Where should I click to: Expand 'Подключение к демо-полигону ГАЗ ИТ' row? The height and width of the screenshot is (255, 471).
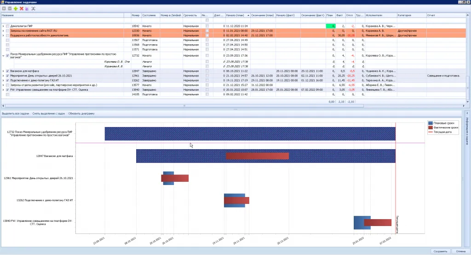point(3,81)
